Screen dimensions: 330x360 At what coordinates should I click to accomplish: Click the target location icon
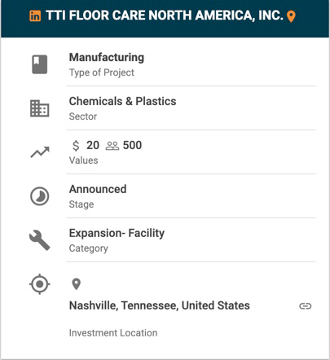[40, 284]
